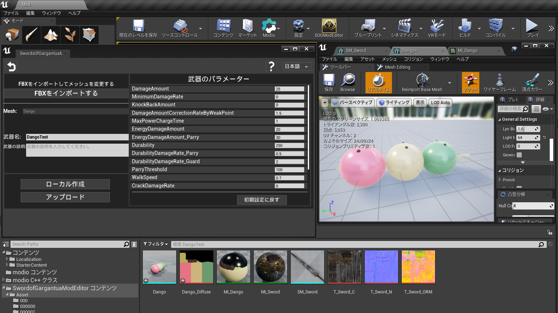Select the Landscape mode tool
This screenshot has width=558, height=313.
click(51, 35)
